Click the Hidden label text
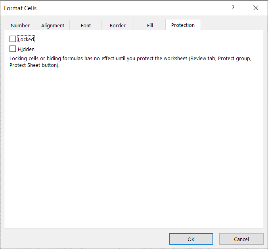Image resolution: width=268 pixels, height=249 pixels. 26,49
